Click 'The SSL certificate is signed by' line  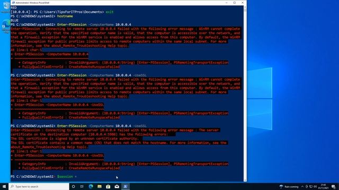[x=75, y=138]
